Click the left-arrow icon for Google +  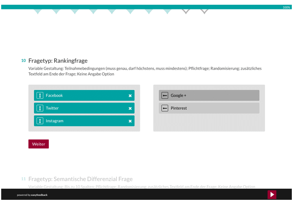click(165, 96)
